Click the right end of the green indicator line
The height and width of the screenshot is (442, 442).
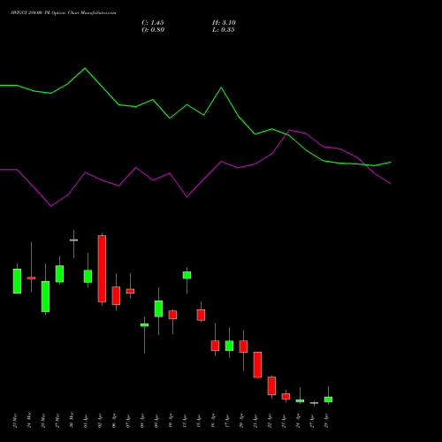click(x=391, y=162)
